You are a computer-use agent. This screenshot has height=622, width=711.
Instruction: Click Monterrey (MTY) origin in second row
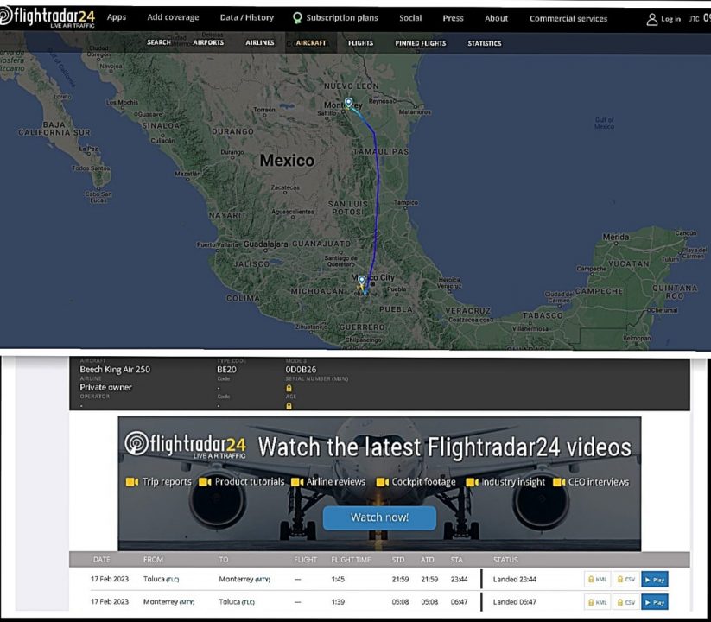point(168,601)
